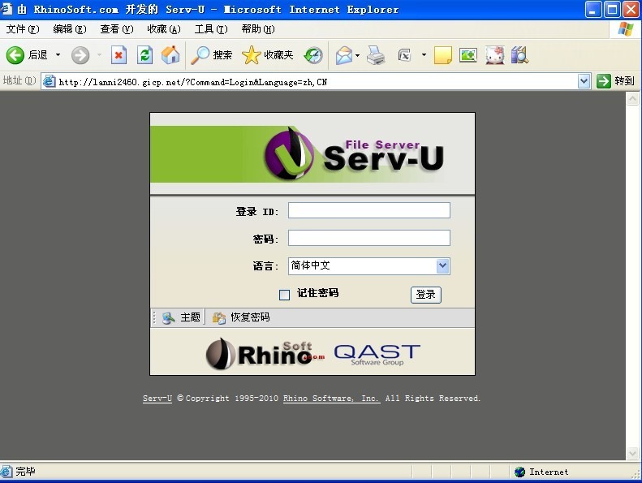Click the 收藏夹 toolbar label
Viewport: 642px width, 483px height.
coord(278,55)
